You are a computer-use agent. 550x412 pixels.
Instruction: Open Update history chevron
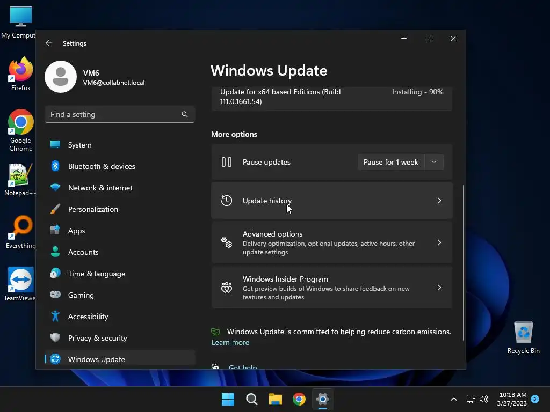pyautogui.click(x=439, y=201)
